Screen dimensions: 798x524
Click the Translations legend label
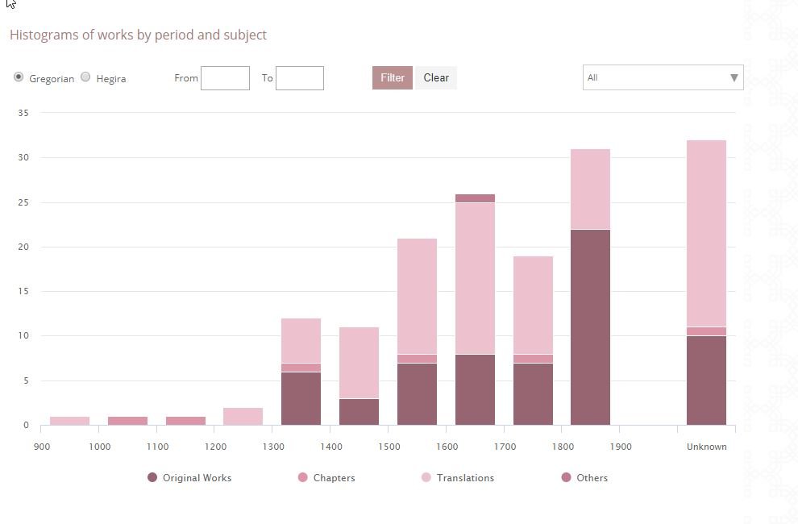click(465, 478)
